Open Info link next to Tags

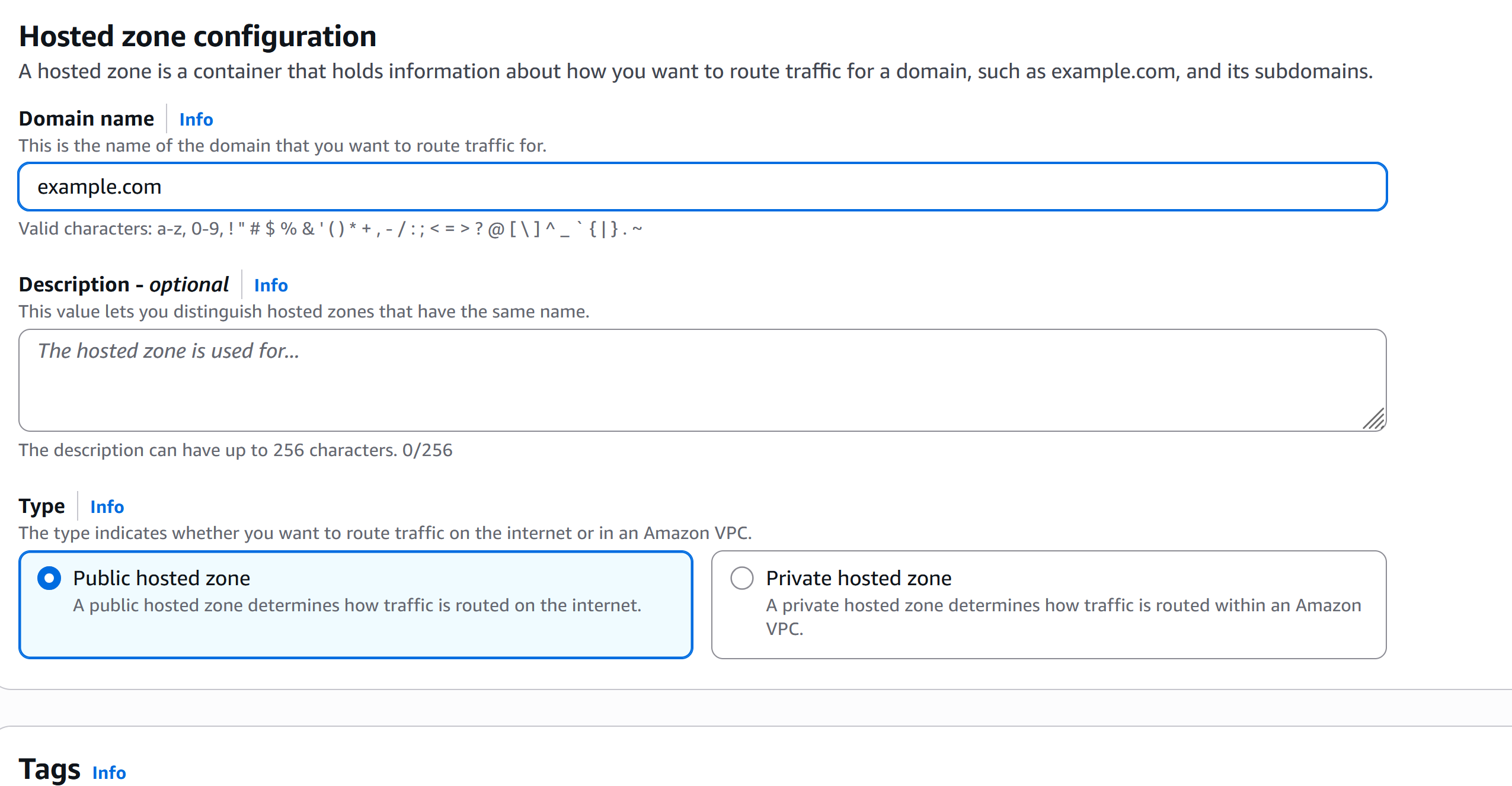click(x=109, y=773)
